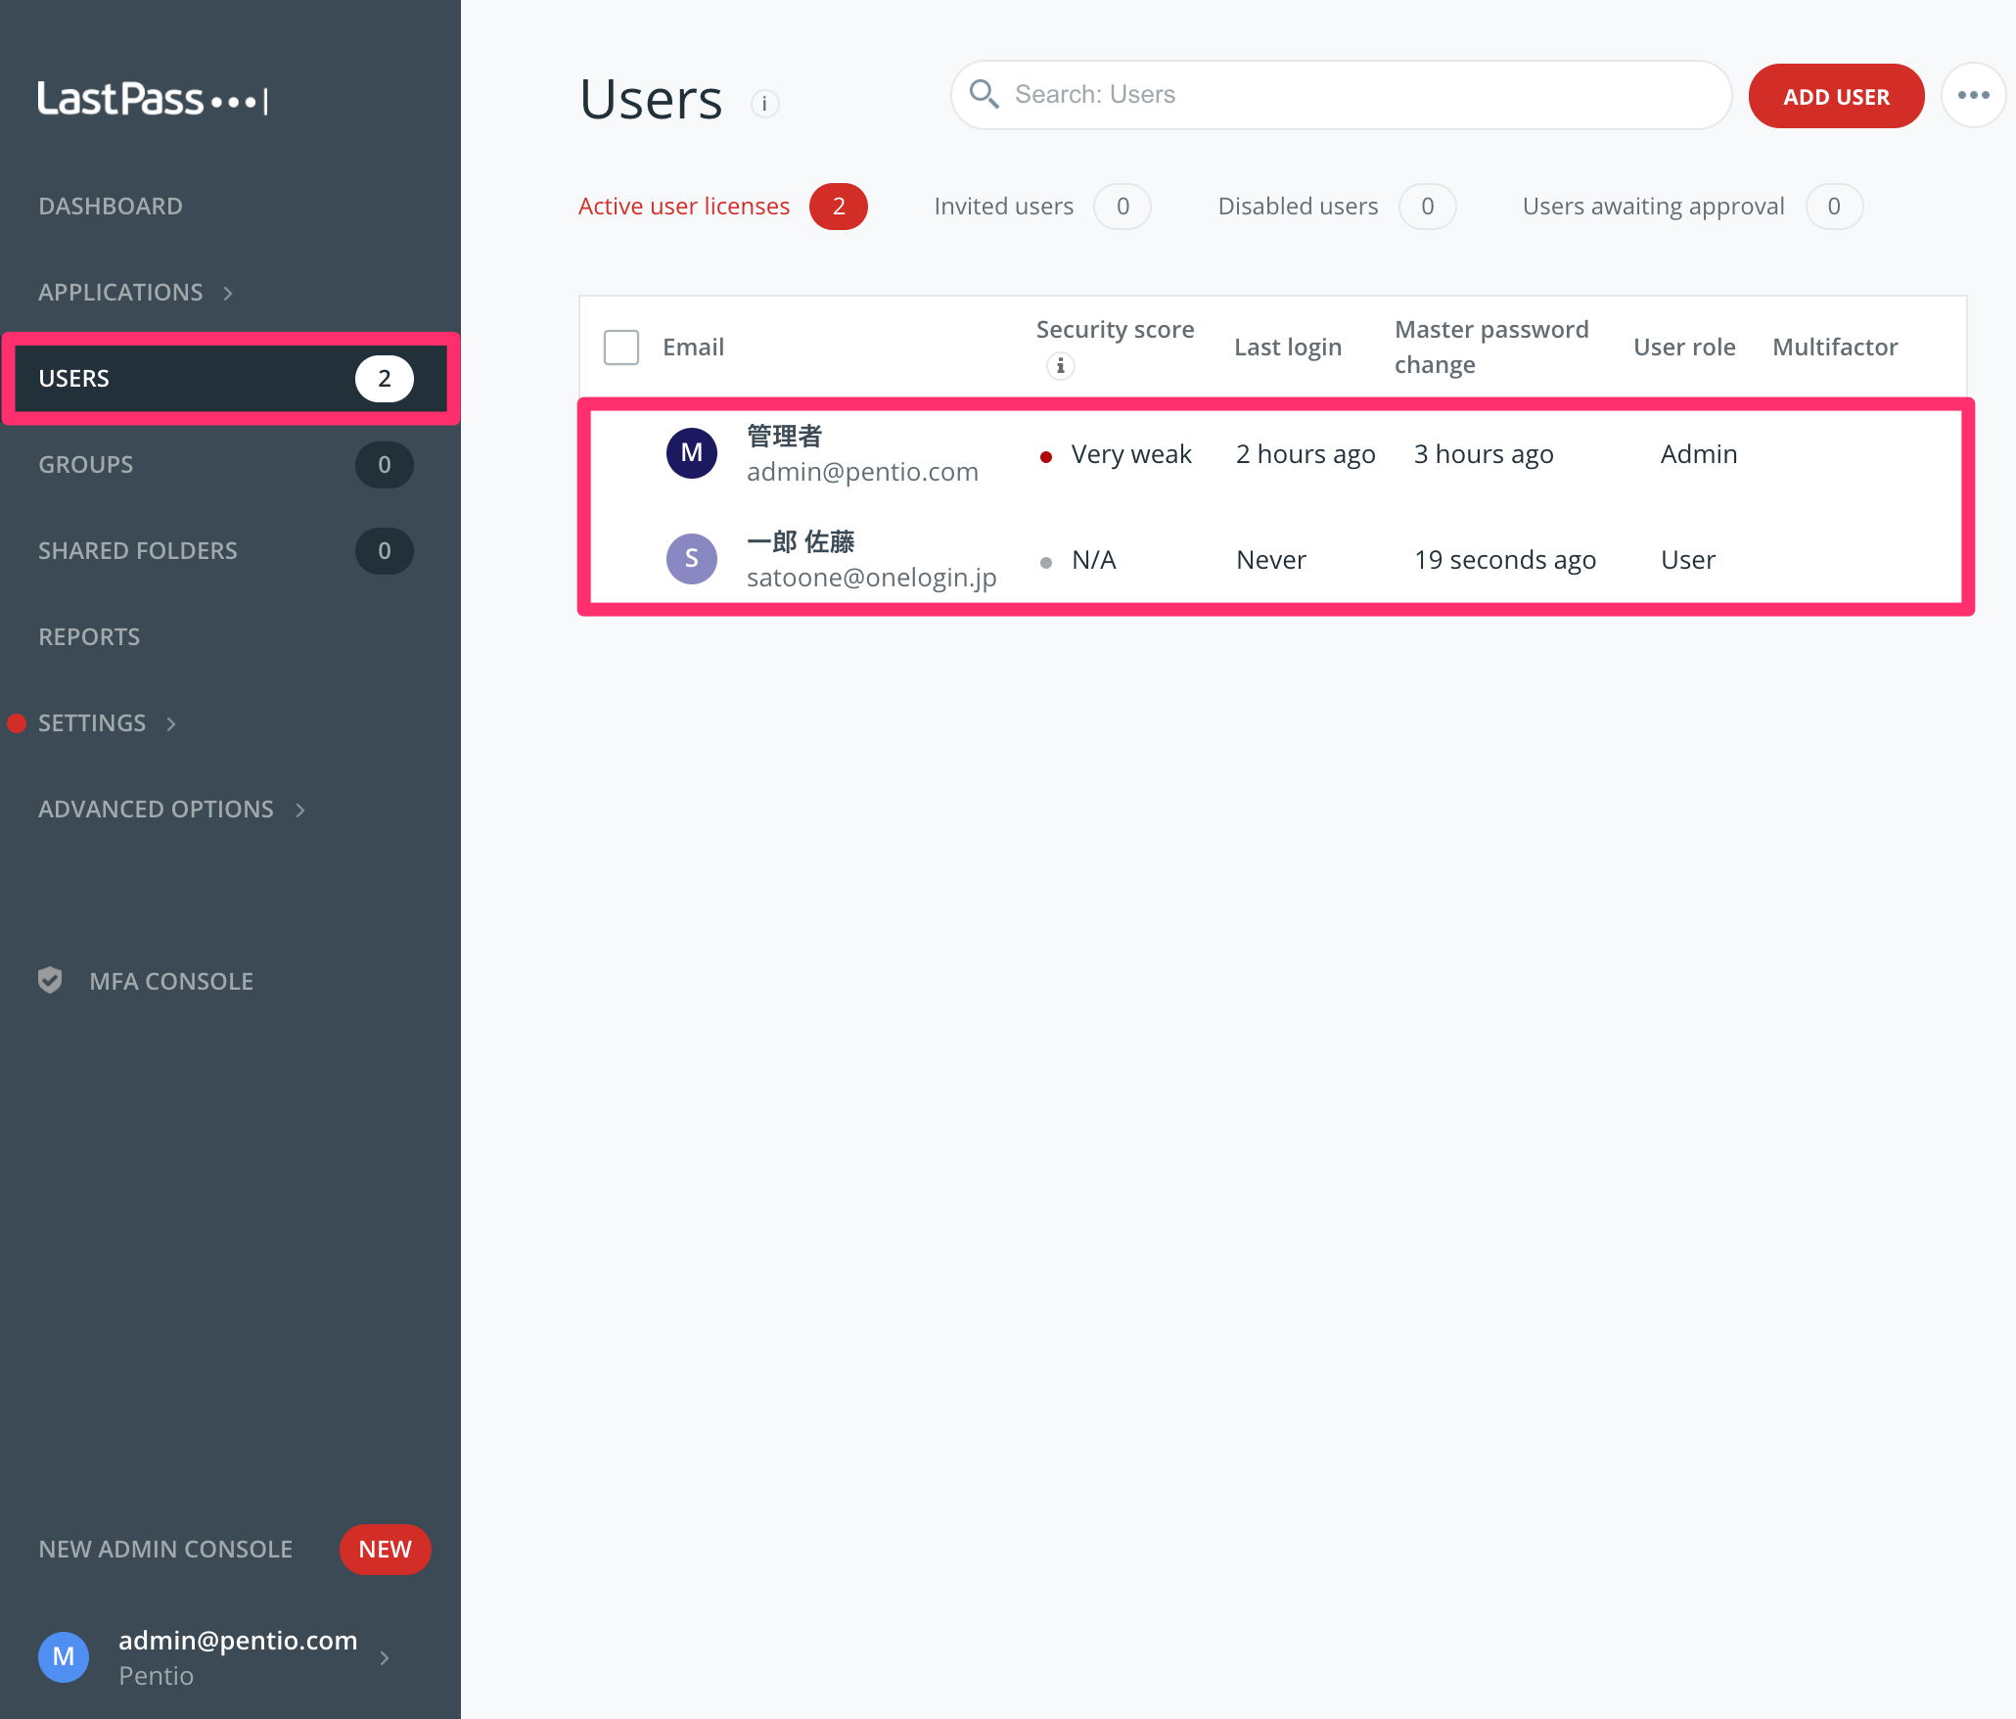Click the 2 hours ago last login
Viewport: 2016px width, 1719px height.
pos(1306,454)
